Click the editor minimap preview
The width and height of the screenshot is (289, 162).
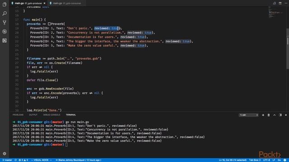pos(275,13)
